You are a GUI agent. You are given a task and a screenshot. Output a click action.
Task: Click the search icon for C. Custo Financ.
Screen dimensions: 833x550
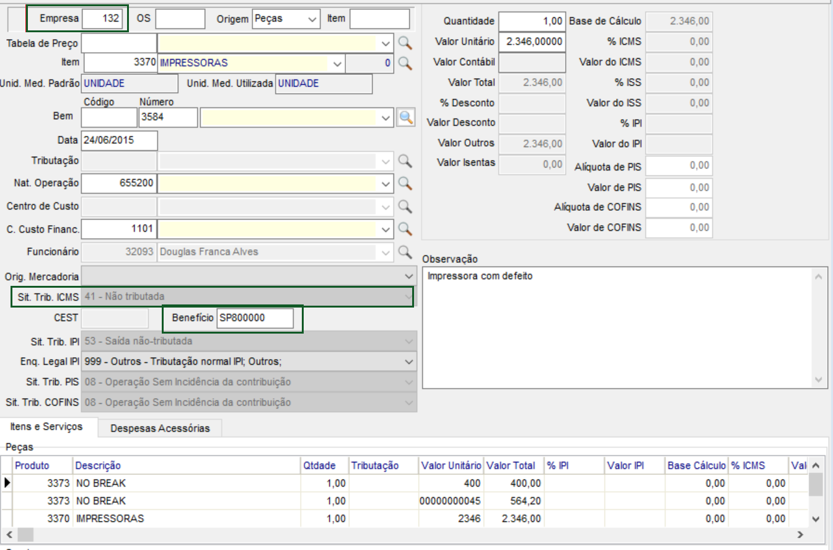(x=405, y=229)
